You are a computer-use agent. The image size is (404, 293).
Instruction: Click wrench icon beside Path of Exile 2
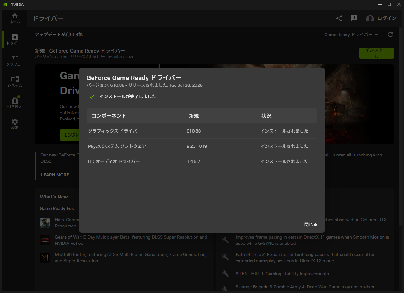[x=225, y=258]
